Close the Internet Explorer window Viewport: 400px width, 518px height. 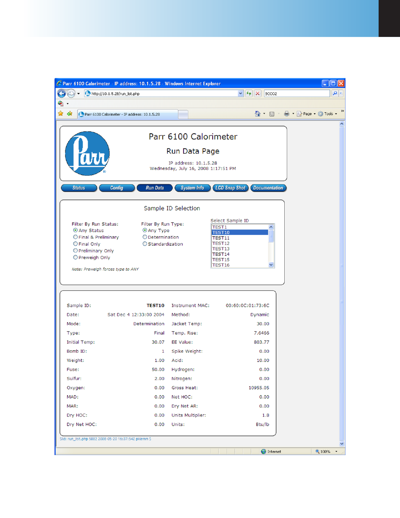(x=341, y=83)
